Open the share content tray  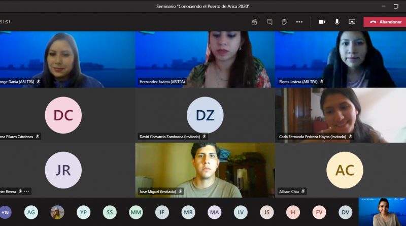click(x=352, y=22)
